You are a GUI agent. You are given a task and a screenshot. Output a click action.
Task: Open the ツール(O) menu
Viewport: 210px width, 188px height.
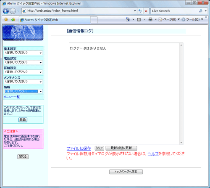pos(192,19)
